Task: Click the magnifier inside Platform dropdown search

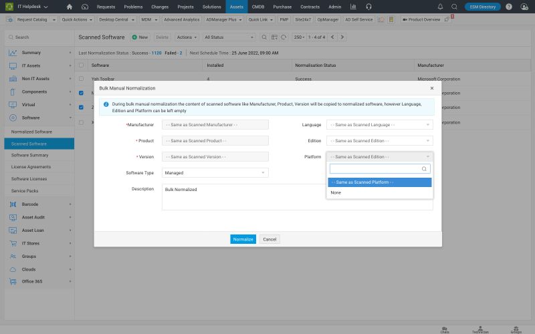Action: (424, 169)
